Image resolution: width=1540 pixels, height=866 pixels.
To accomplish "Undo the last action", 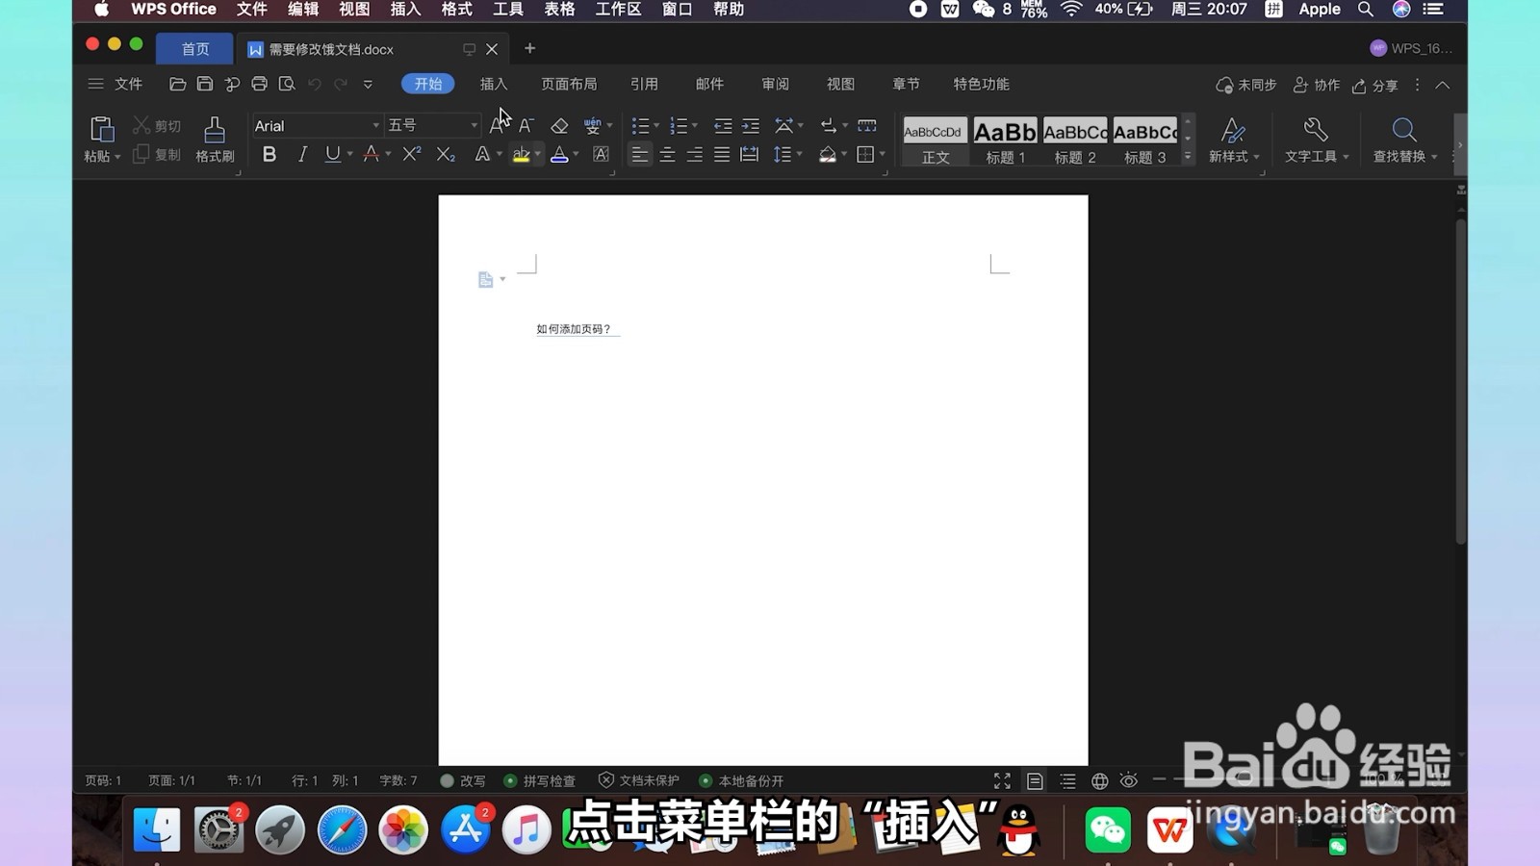I will [x=314, y=85].
